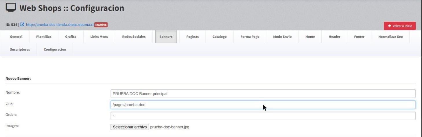422x137 pixels.
Task: Open the Redes Sociales tab
Action: click(x=134, y=37)
